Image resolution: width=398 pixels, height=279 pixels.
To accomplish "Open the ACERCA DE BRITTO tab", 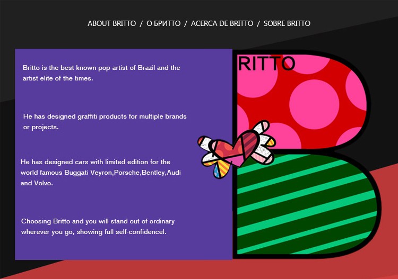I will (x=222, y=23).
